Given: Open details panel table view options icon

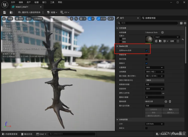Looking at the screenshot, I should tap(181, 23).
